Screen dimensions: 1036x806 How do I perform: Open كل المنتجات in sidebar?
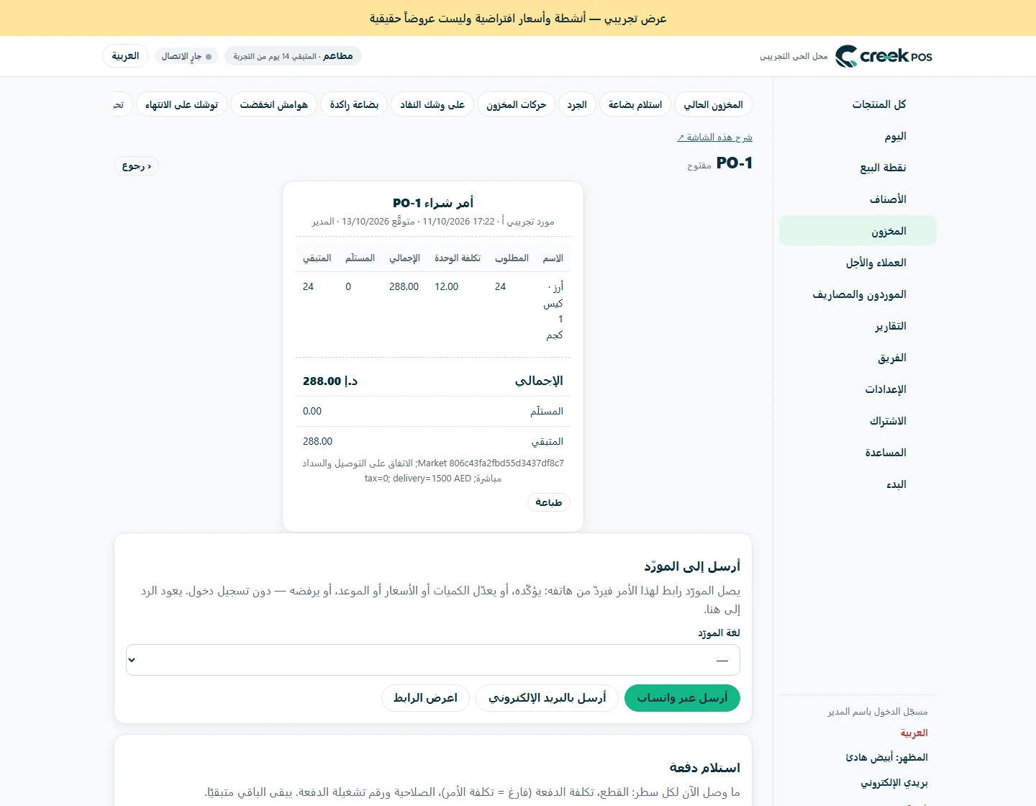tap(858, 104)
